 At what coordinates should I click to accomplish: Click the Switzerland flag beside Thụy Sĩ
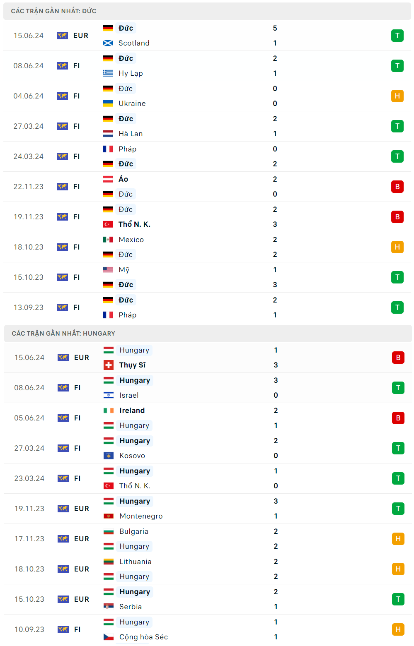click(x=109, y=365)
